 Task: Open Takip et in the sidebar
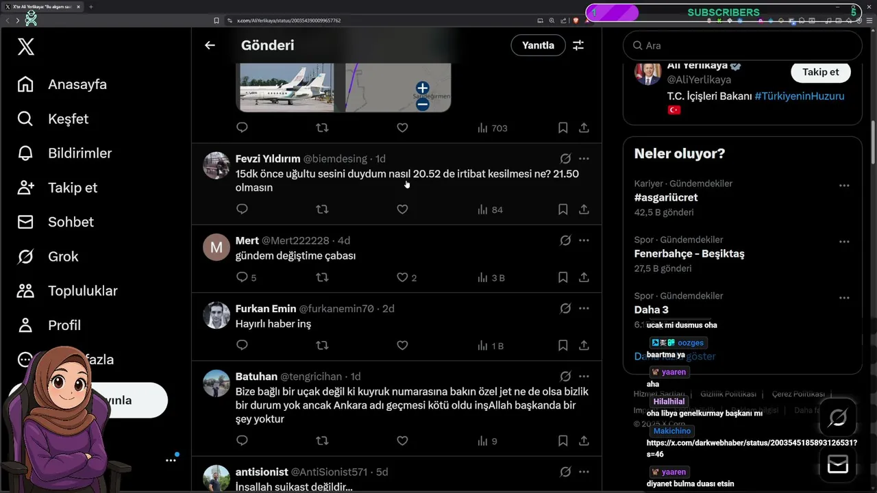58,188
